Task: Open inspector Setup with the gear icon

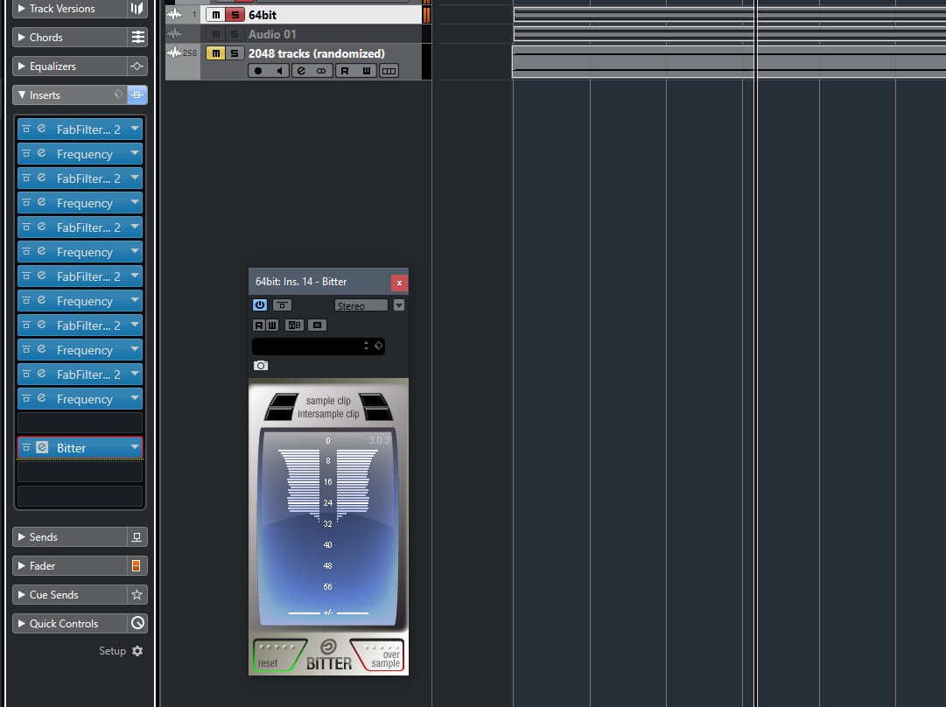Action: (x=137, y=651)
